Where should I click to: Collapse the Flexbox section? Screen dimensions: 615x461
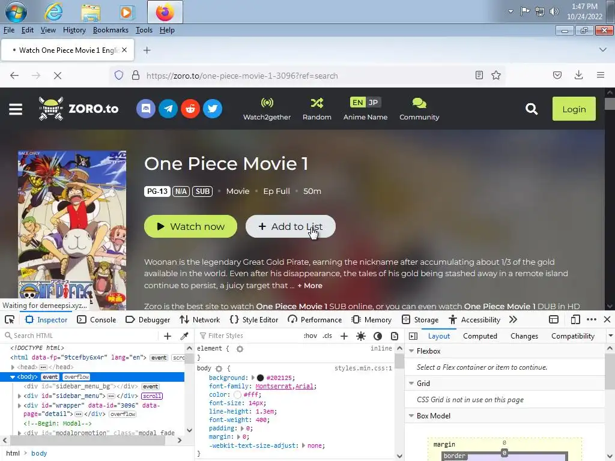coord(411,351)
